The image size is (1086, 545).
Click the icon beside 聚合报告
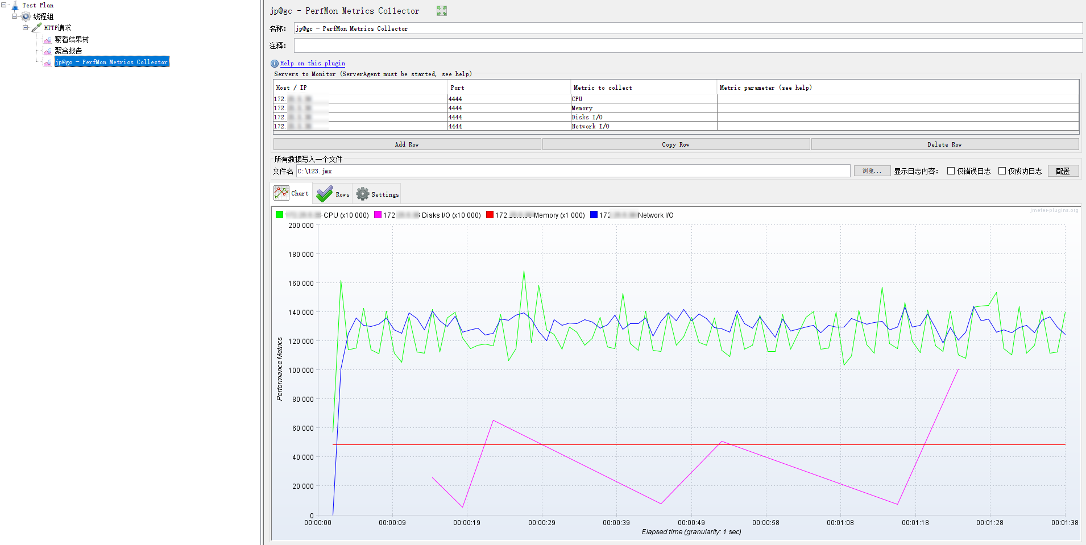tap(48, 51)
